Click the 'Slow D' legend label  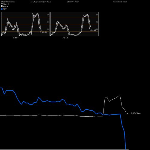click(x=6, y=4)
